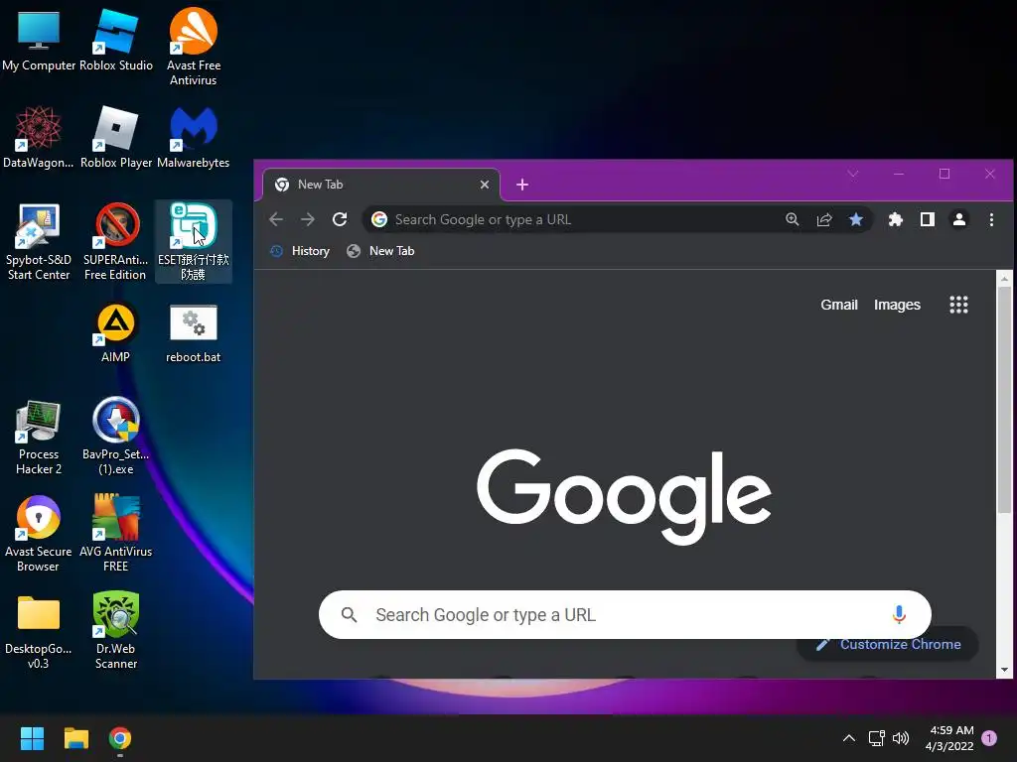Select the New Tab browser tab
This screenshot has height=762, width=1017.
(x=381, y=185)
